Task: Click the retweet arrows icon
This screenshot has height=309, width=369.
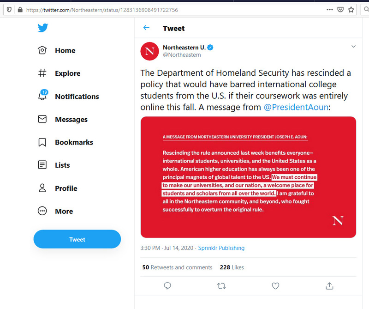Action: point(221,286)
